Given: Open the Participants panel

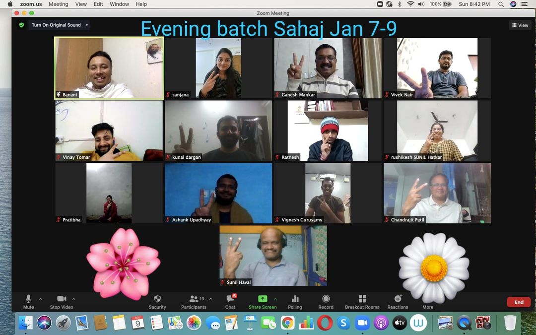Looking at the screenshot, I should pyautogui.click(x=194, y=299).
